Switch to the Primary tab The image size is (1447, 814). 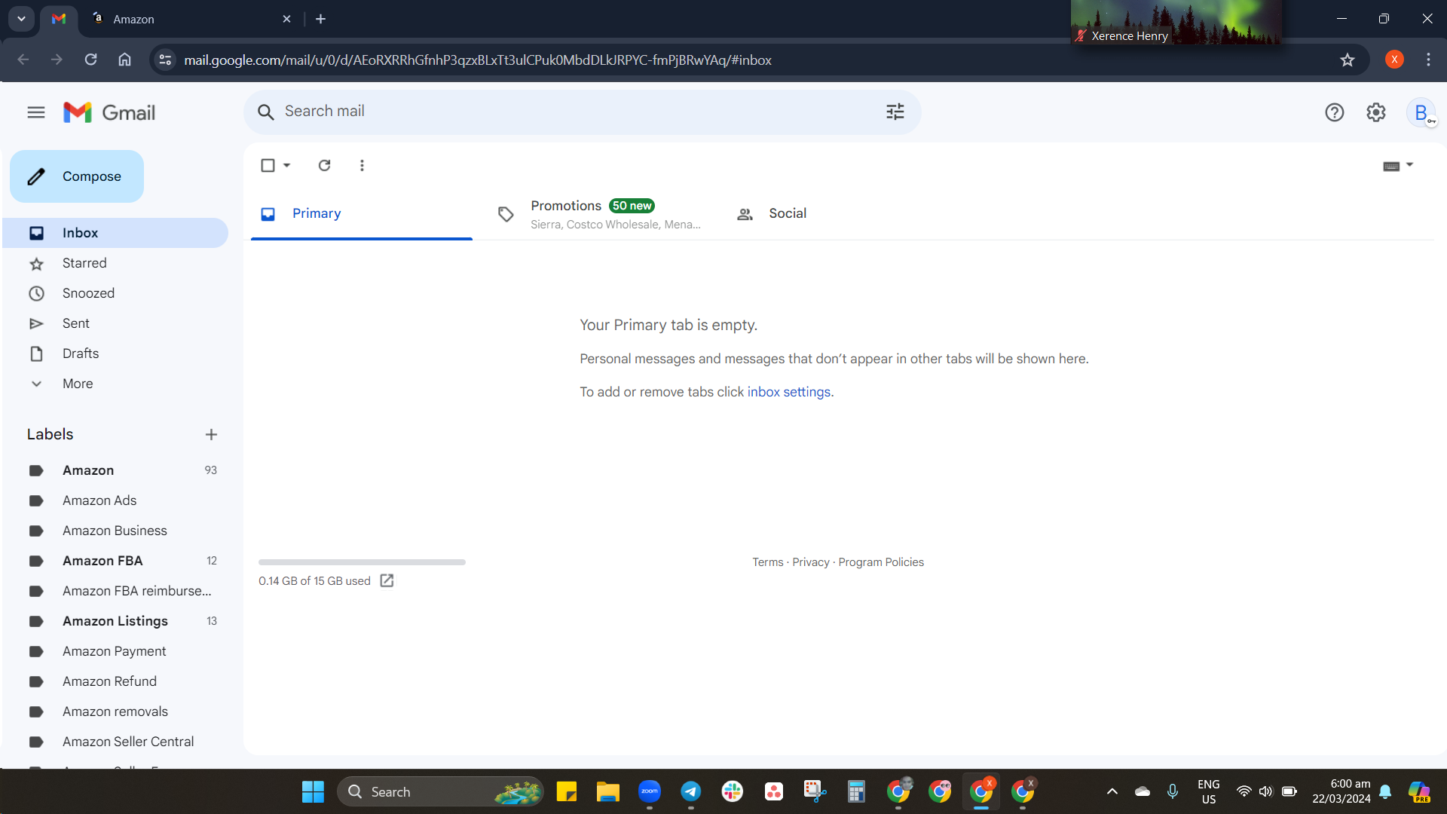[362, 214]
